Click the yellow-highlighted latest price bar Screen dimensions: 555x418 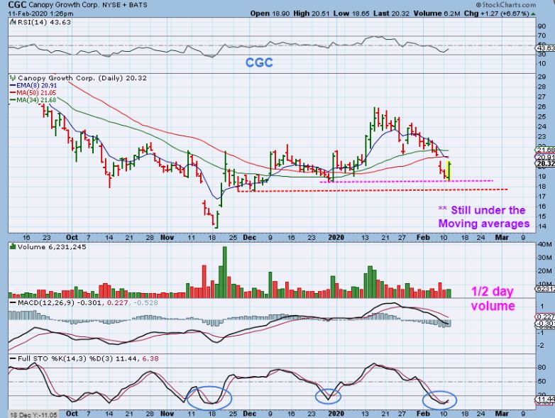(x=449, y=170)
